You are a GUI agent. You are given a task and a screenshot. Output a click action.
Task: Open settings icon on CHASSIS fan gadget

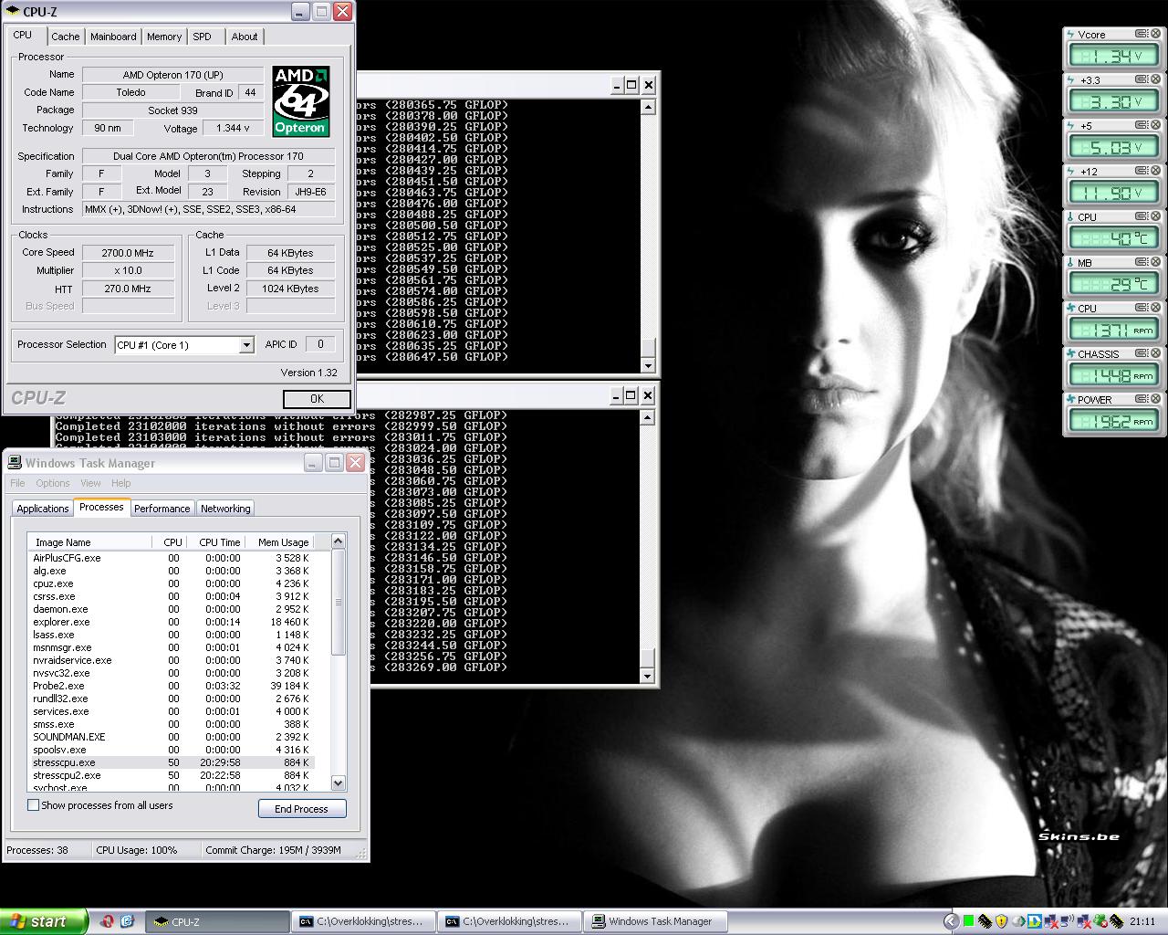pos(1141,353)
